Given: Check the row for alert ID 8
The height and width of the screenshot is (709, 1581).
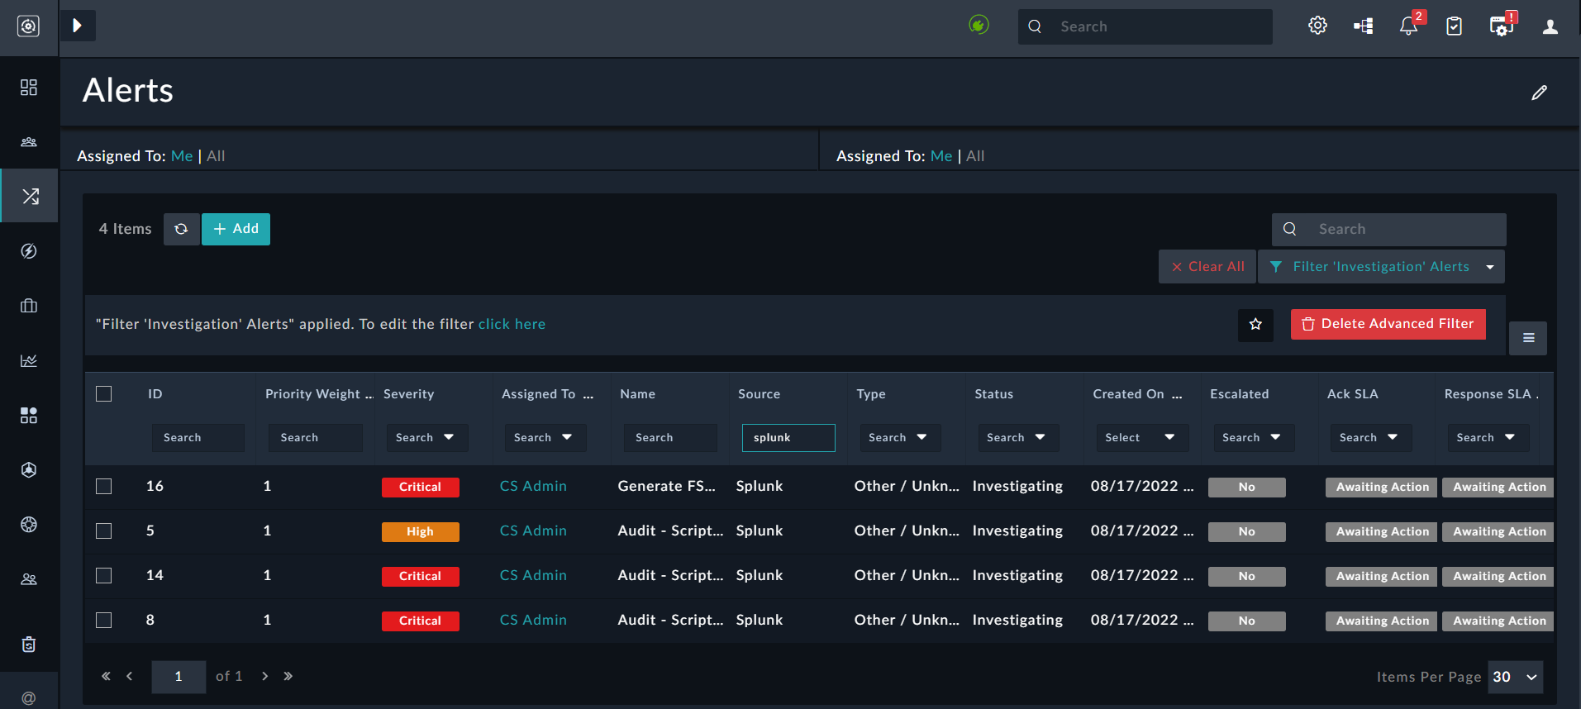Looking at the screenshot, I should click(x=103, y=620).
